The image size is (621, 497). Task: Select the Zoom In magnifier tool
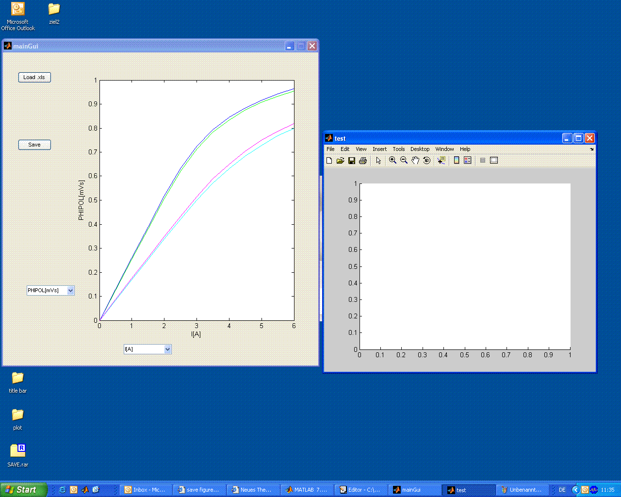pyautogui.click(x=392, y=161)
